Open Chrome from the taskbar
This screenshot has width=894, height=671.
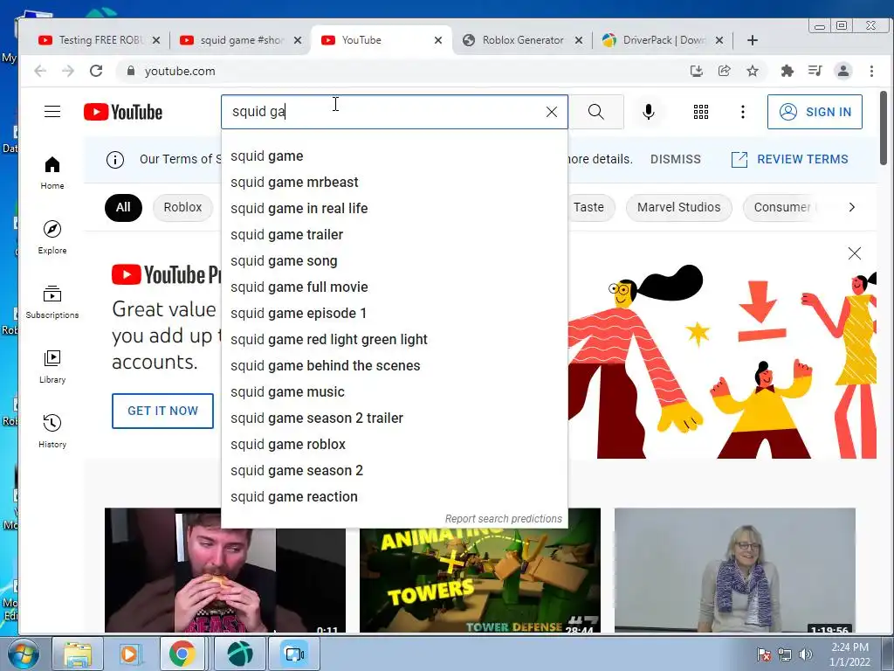[x=182, y=654]
